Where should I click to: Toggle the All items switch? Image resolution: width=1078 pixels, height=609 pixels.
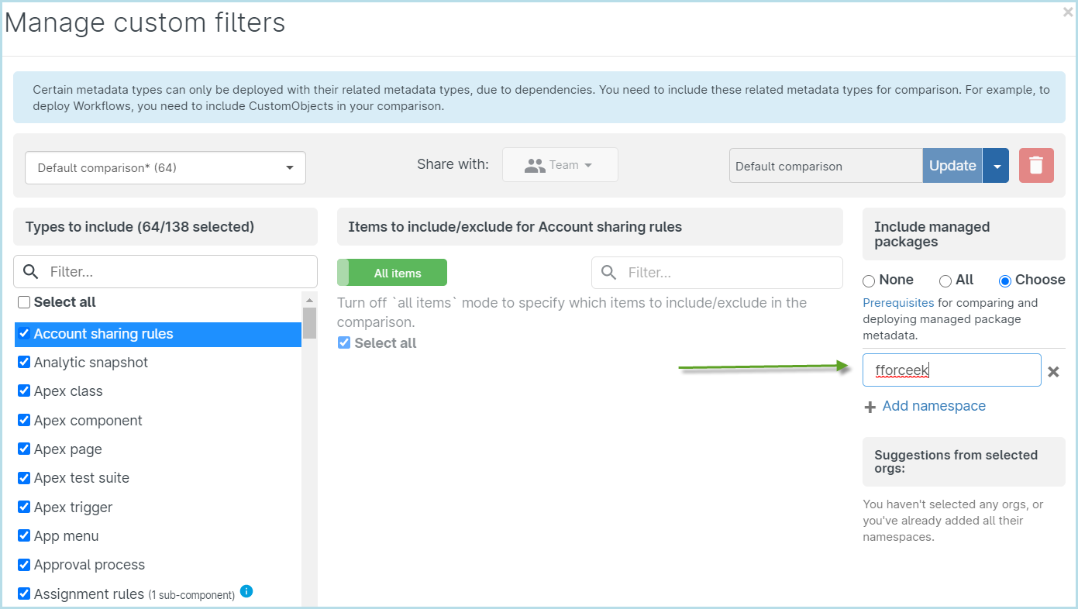[392, 273]
